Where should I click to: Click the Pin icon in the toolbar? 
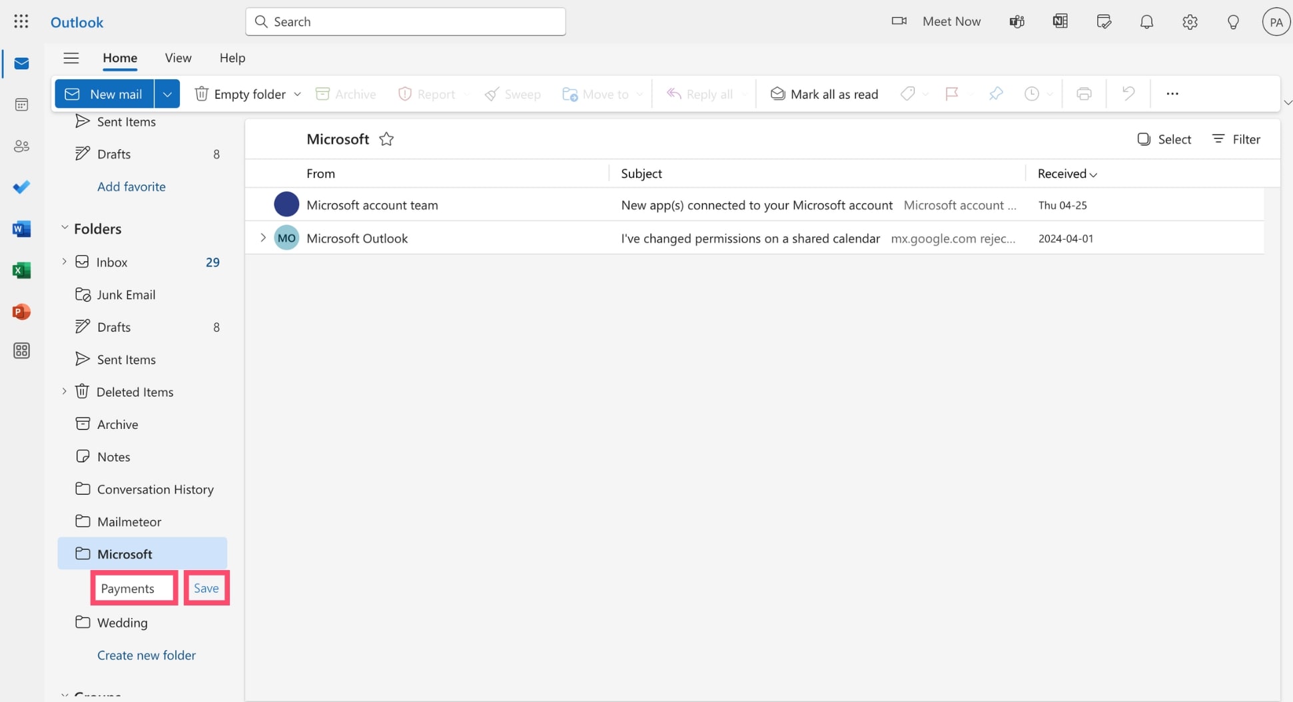(996, 94)
